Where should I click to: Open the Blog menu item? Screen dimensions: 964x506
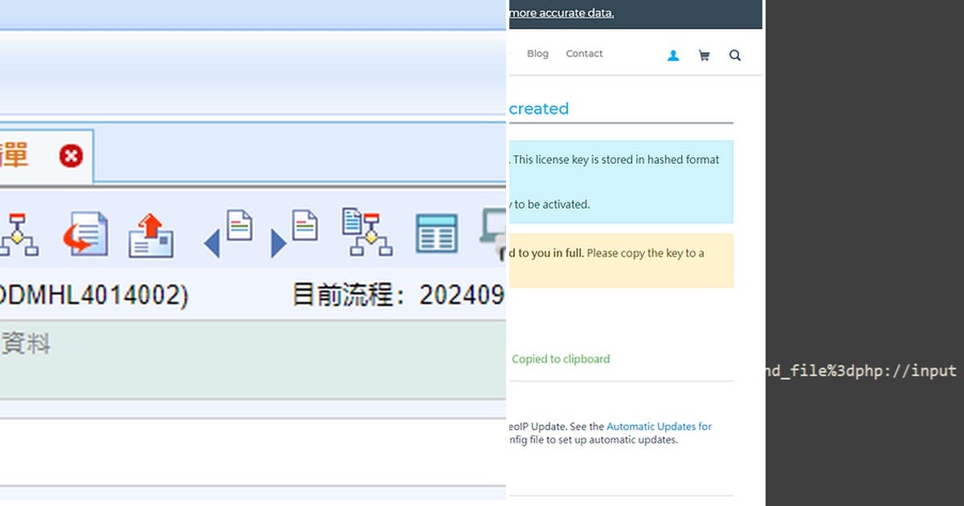[x=537, y=53]
